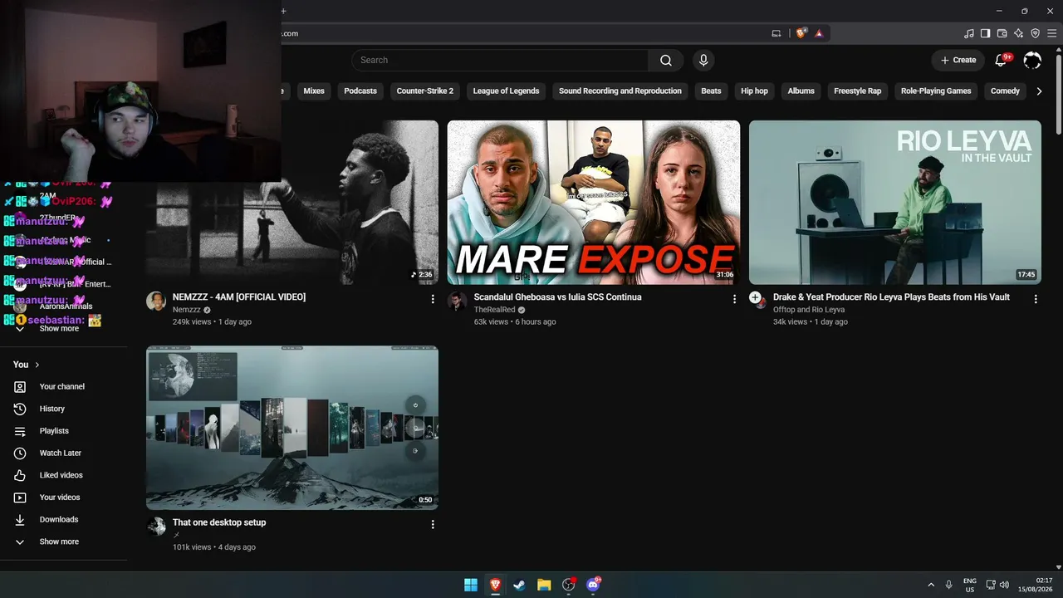
Task: Open File Explorer from the taskbar
Action: click(544, 585)
